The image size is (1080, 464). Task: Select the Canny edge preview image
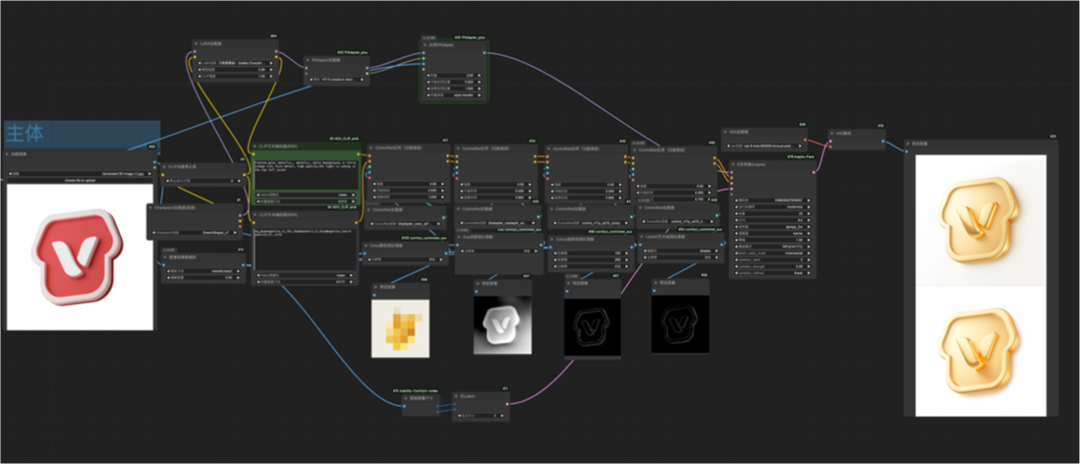click(x=593, y=326)
